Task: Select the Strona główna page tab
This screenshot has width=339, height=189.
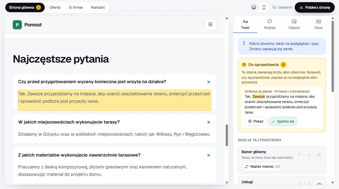Action: (25, 7)
